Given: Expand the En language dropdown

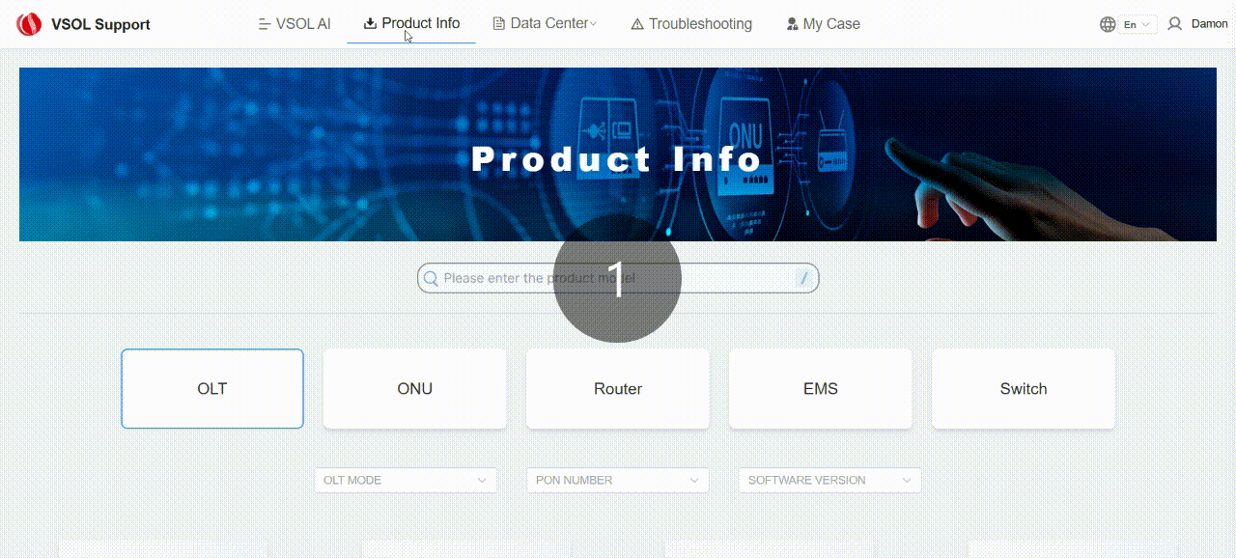Looking at the screenshot, I should pos(1137,24).
